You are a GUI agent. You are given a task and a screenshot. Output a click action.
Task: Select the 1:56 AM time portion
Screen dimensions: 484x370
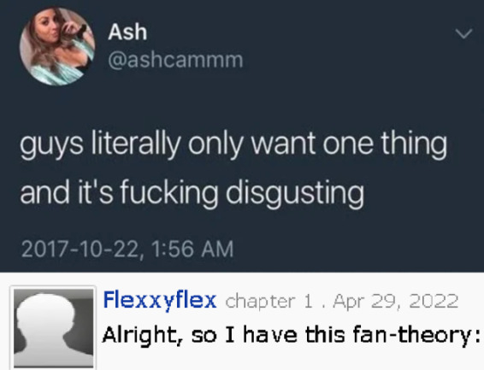point(193,249)
